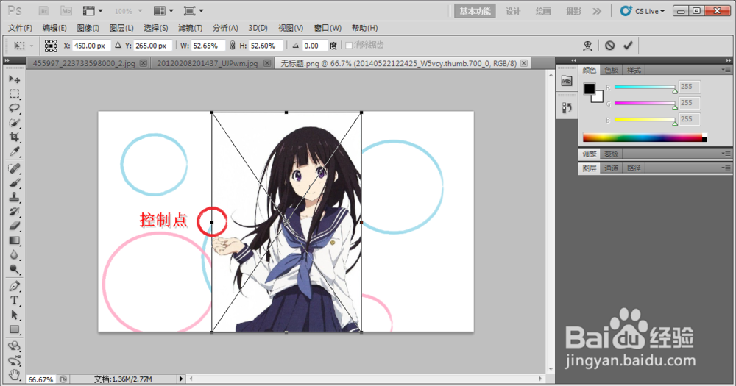Select the 绘画 workspace button
The image size is (736, 386).
point(543,11)
